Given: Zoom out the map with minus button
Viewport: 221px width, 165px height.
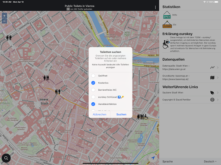Looking at the screenshot, I should (4, 21).
